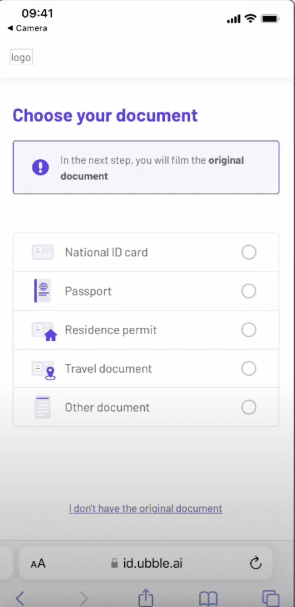Return to the Camera app

27,28
